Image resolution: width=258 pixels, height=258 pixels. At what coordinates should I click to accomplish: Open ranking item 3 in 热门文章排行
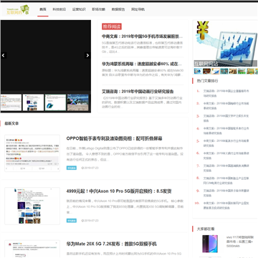click(x=226, y=118)
